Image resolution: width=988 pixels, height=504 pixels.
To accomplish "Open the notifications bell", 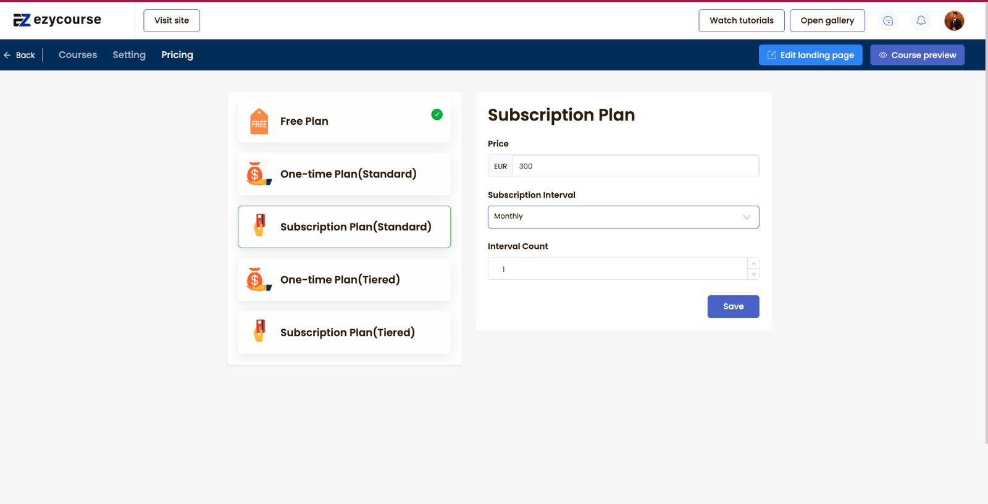I will pyautogui.click(x=921, y=21).
